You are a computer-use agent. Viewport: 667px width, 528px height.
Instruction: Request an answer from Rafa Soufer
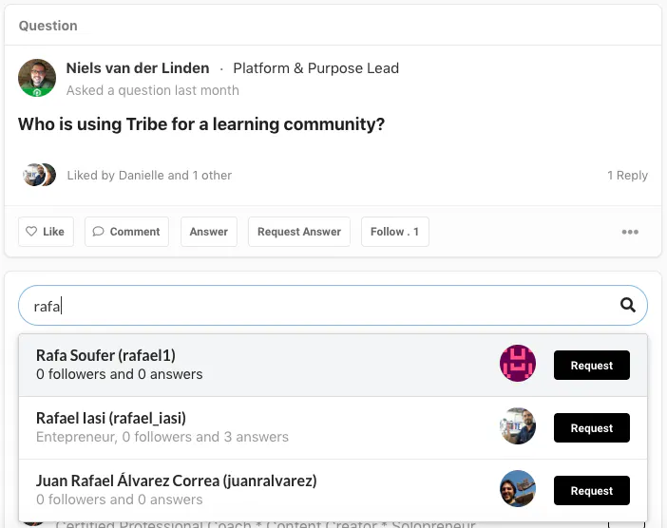point(591,366)
